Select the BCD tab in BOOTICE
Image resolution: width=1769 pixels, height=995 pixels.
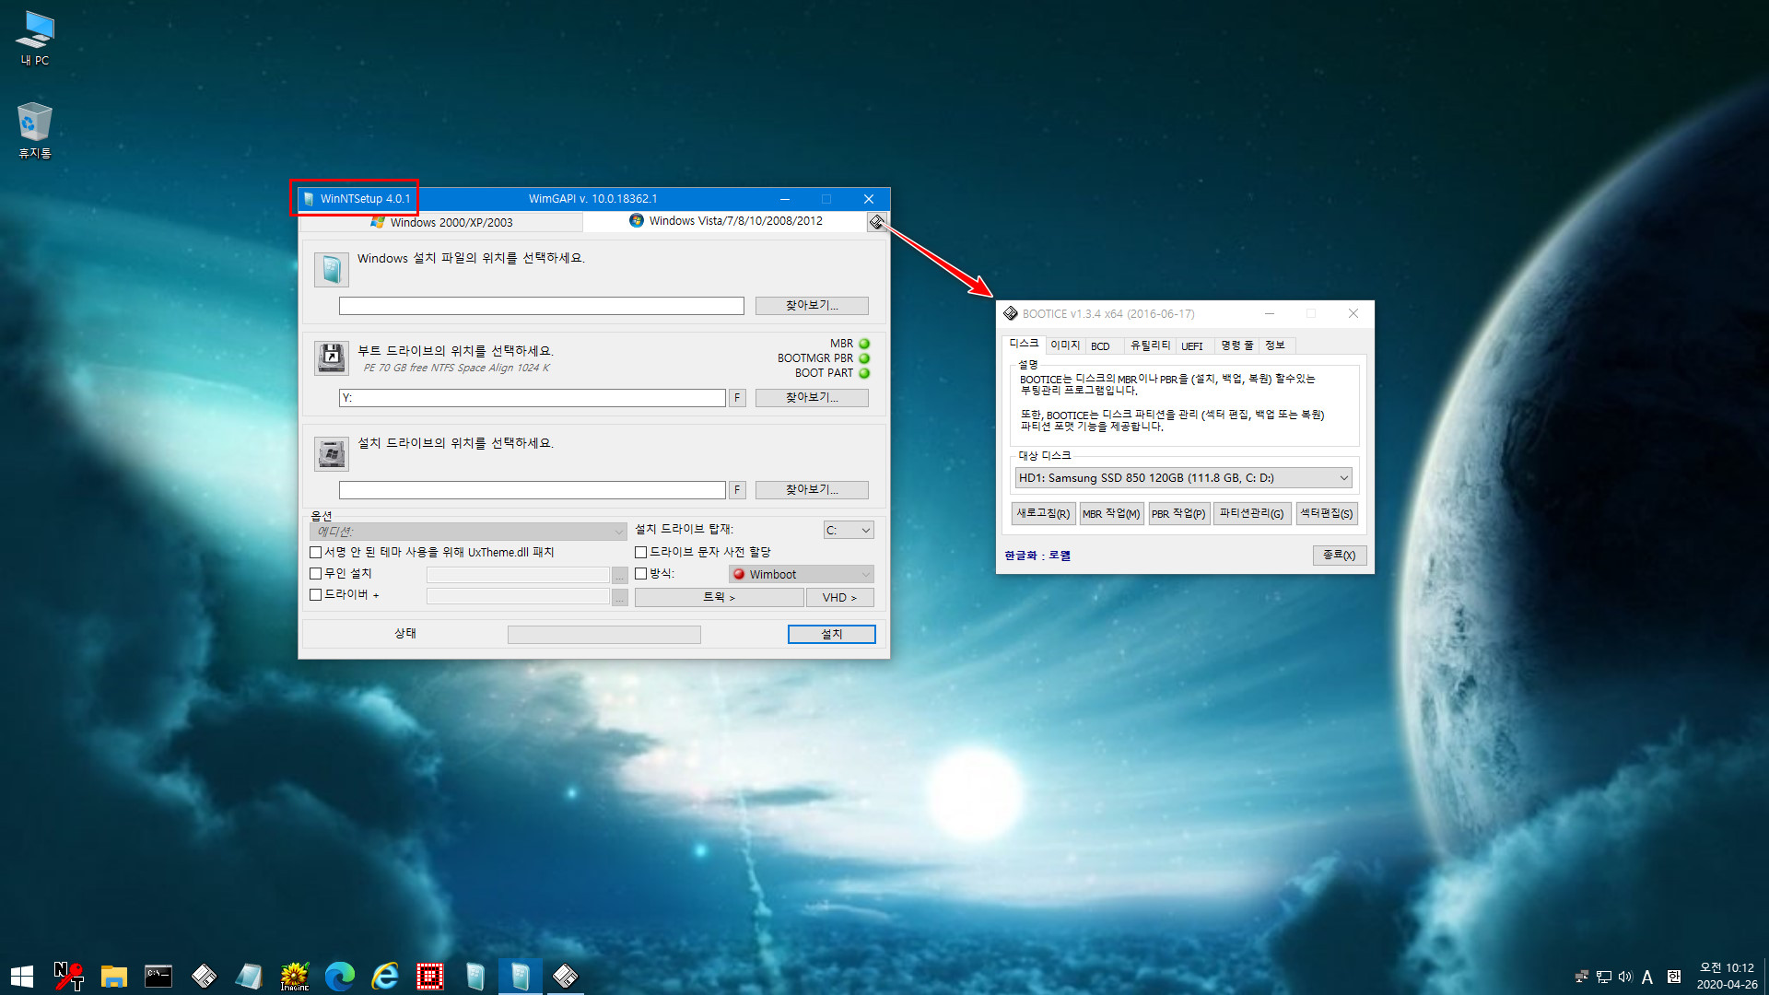click(1100, 346)
